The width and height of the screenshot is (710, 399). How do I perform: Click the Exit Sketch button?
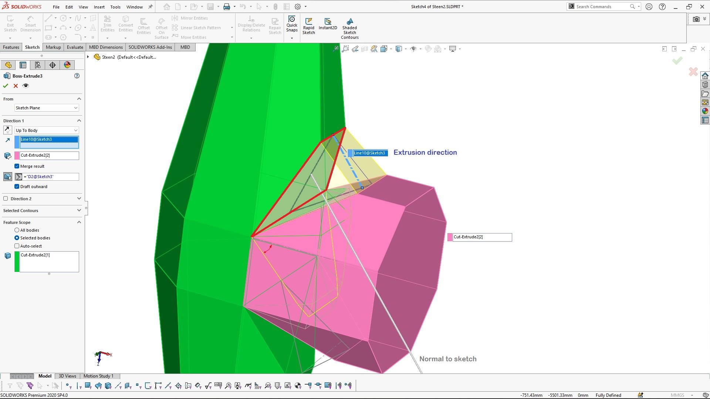[10, 24]
